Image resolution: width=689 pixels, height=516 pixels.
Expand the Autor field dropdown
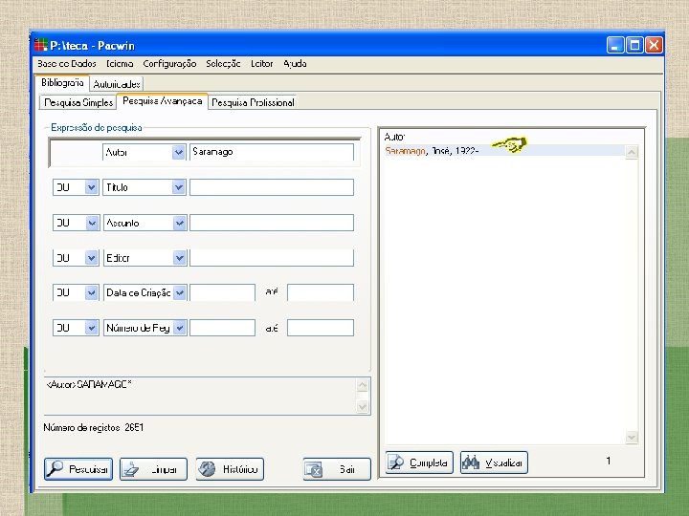coord(178,152)
